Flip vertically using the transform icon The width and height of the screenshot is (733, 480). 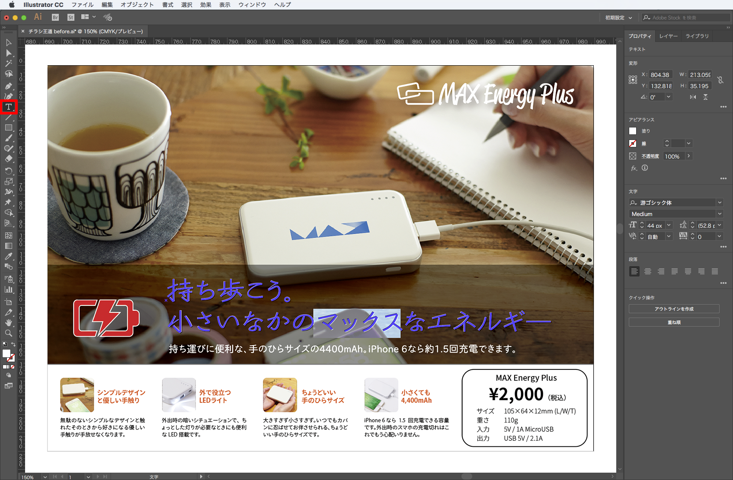[705, 97]
